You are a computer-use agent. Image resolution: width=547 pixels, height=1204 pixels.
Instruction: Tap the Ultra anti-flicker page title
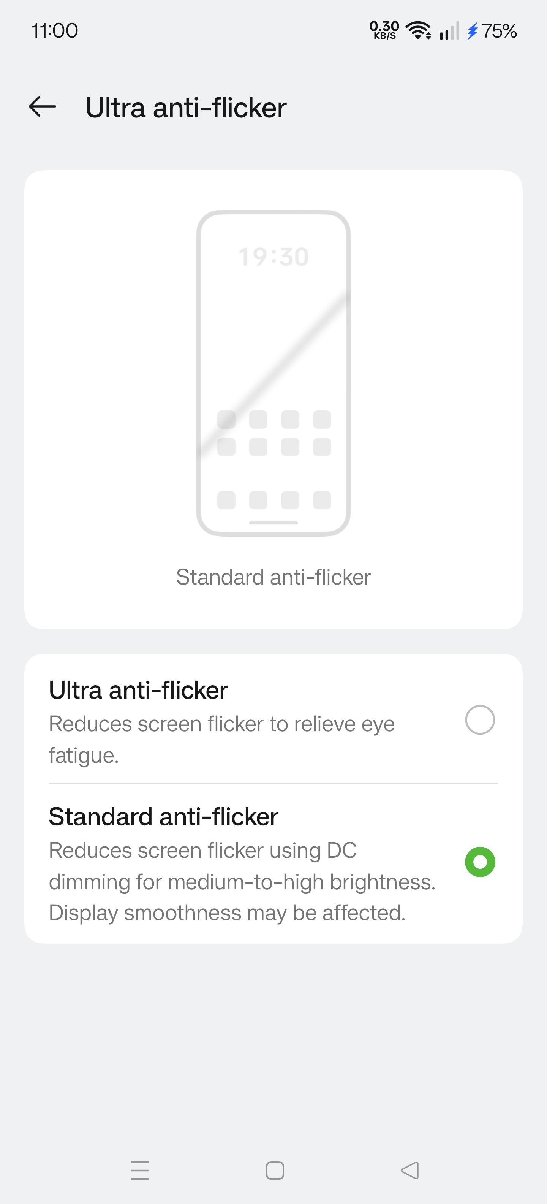pos(186,108)
